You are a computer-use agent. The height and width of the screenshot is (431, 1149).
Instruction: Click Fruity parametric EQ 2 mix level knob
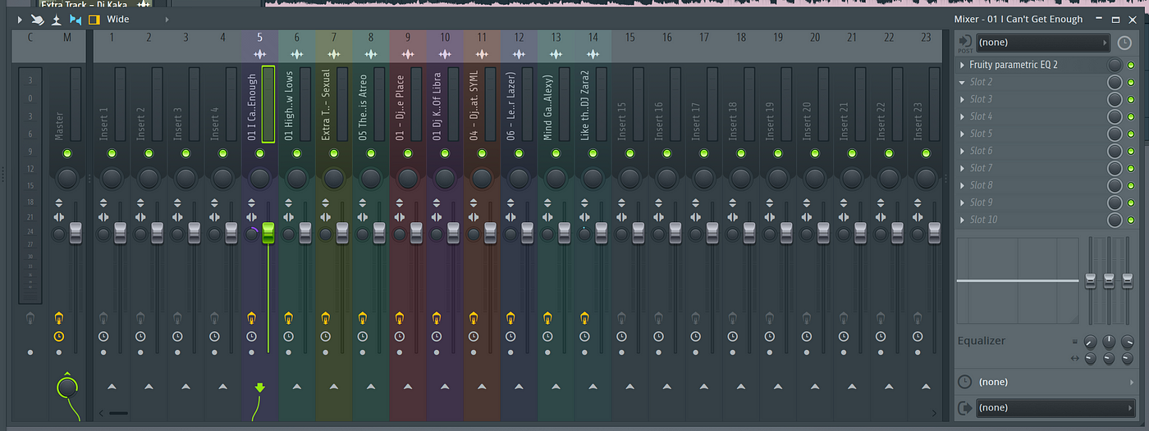pos(1115,65)
